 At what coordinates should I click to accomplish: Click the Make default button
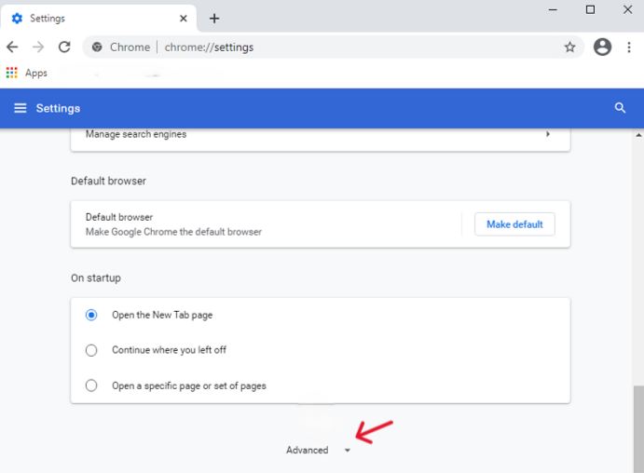[x=514, y=224]
